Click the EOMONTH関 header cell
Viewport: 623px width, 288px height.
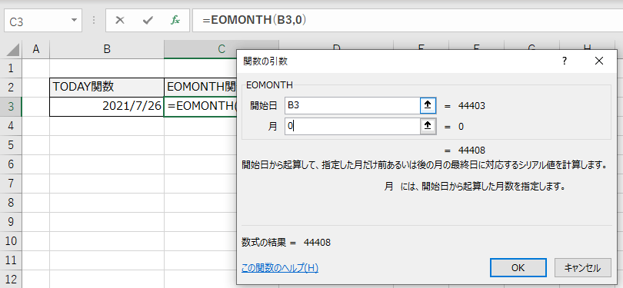[201, 88]
